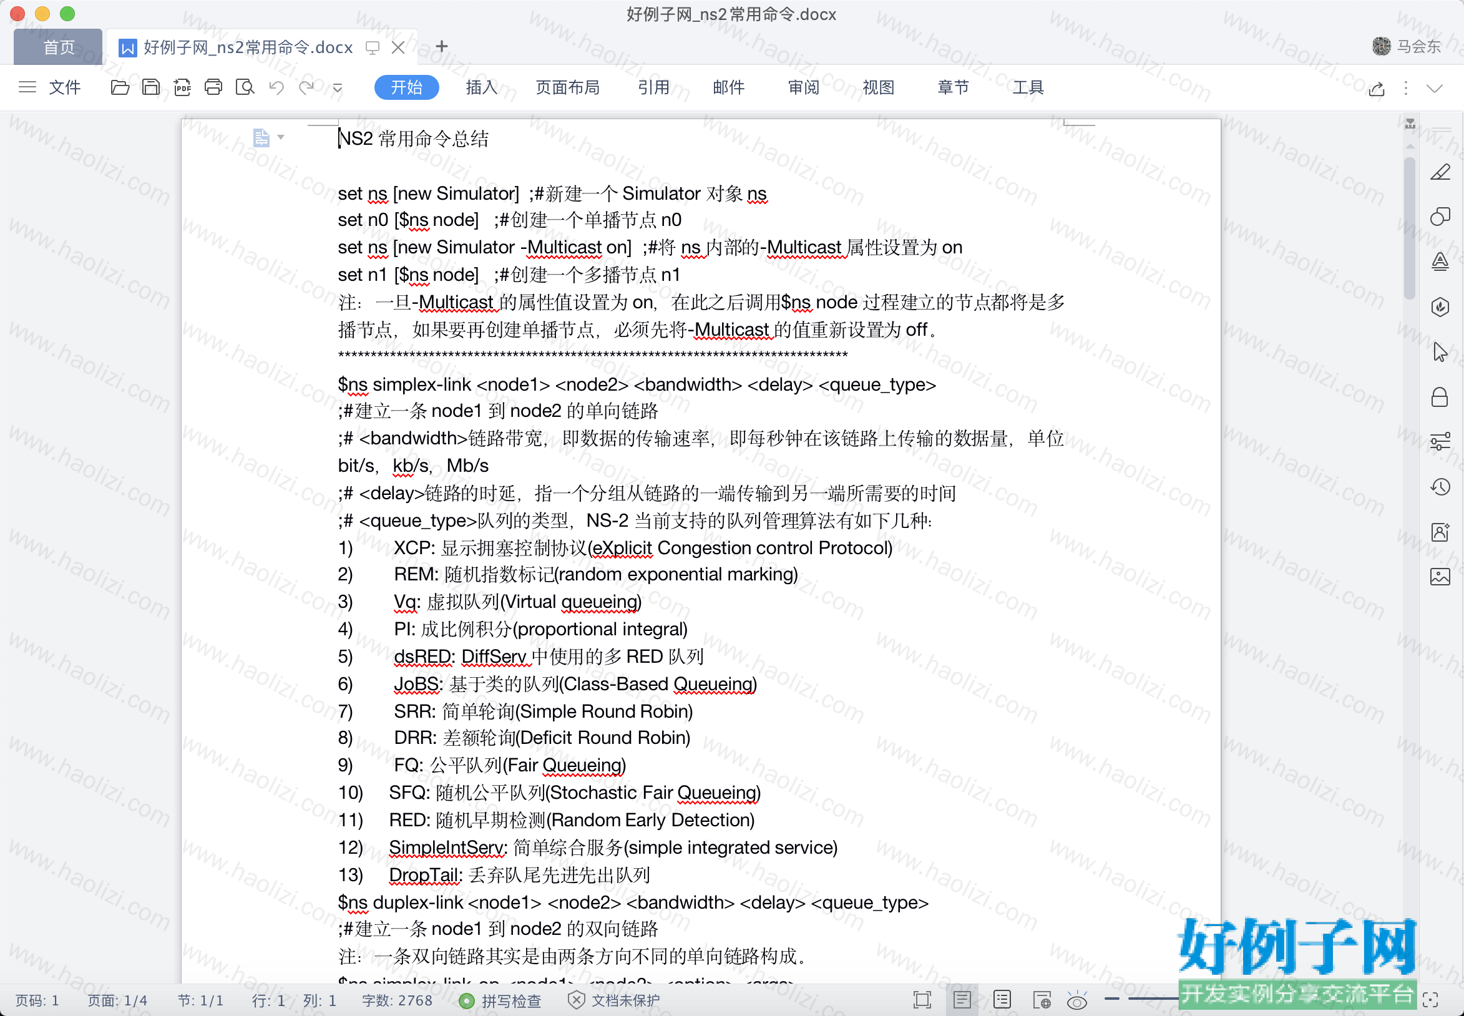
Task: Click the zoom out minus button
Action: pos(1112,1000)
